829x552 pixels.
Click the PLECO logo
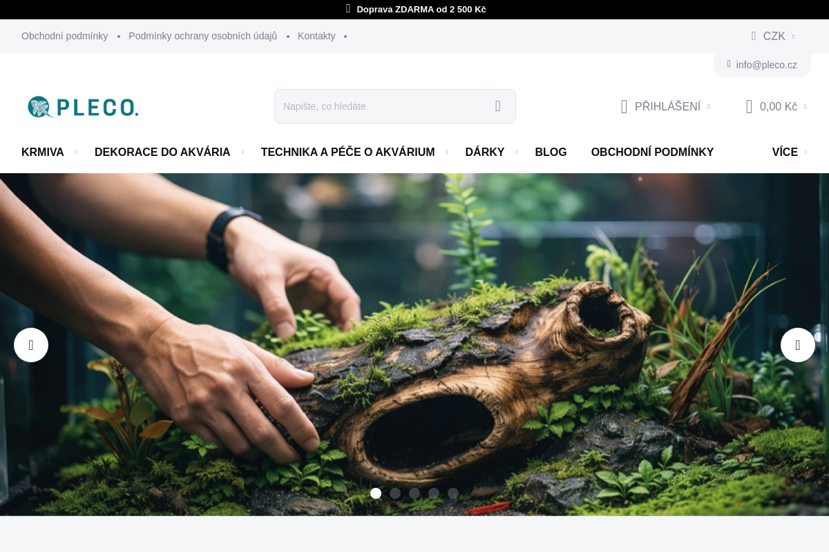click(x=83, y=106)
